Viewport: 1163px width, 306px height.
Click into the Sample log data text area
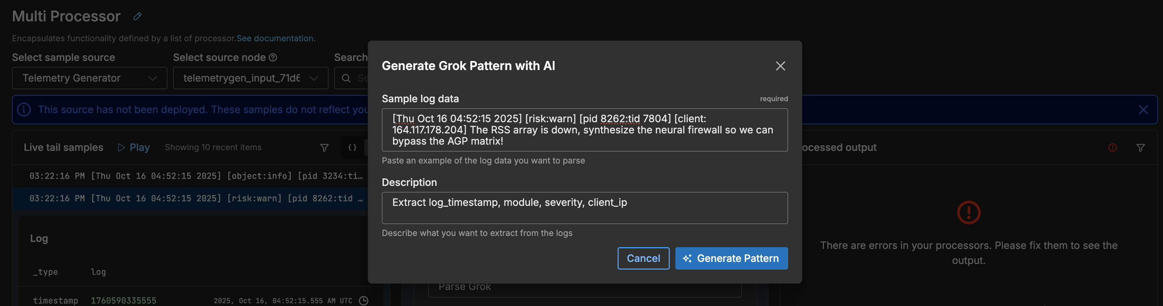pos(584,130)
